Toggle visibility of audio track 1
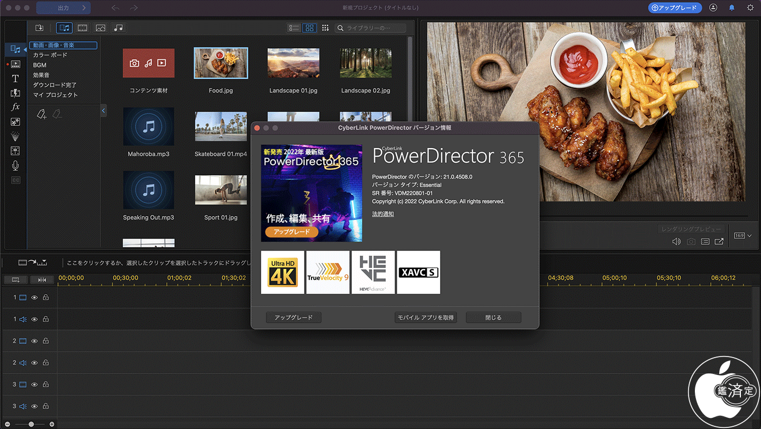This screenshot has height=429, width=761. [34, 320]
